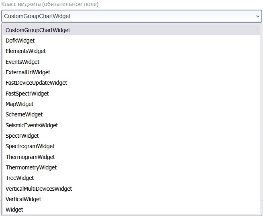
Task: Choose SchemeWidget from the dropdown
Action: pyautogui.click(x=24, y=114)
